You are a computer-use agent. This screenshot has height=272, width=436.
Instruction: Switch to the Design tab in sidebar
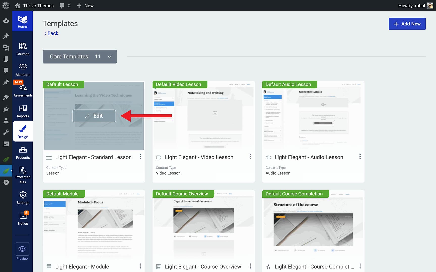(23, 131)
